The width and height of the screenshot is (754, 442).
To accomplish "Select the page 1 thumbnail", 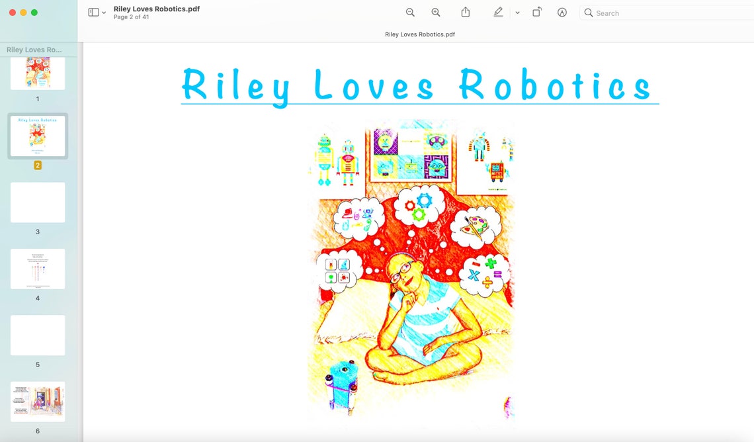I will tap(38, 73).
